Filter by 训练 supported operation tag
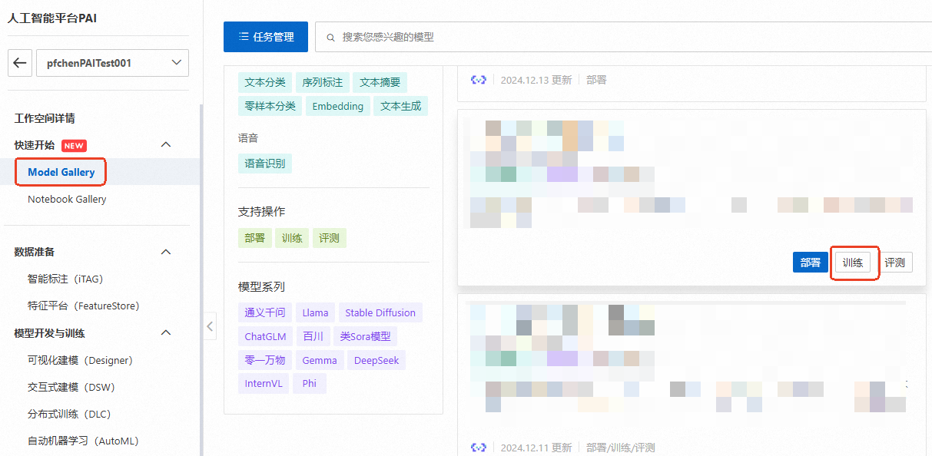The height and width of the screenshot is (456, 932). point(292,238)
